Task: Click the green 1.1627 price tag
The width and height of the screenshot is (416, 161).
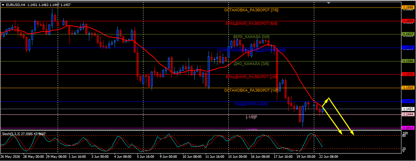Action: 408,34
